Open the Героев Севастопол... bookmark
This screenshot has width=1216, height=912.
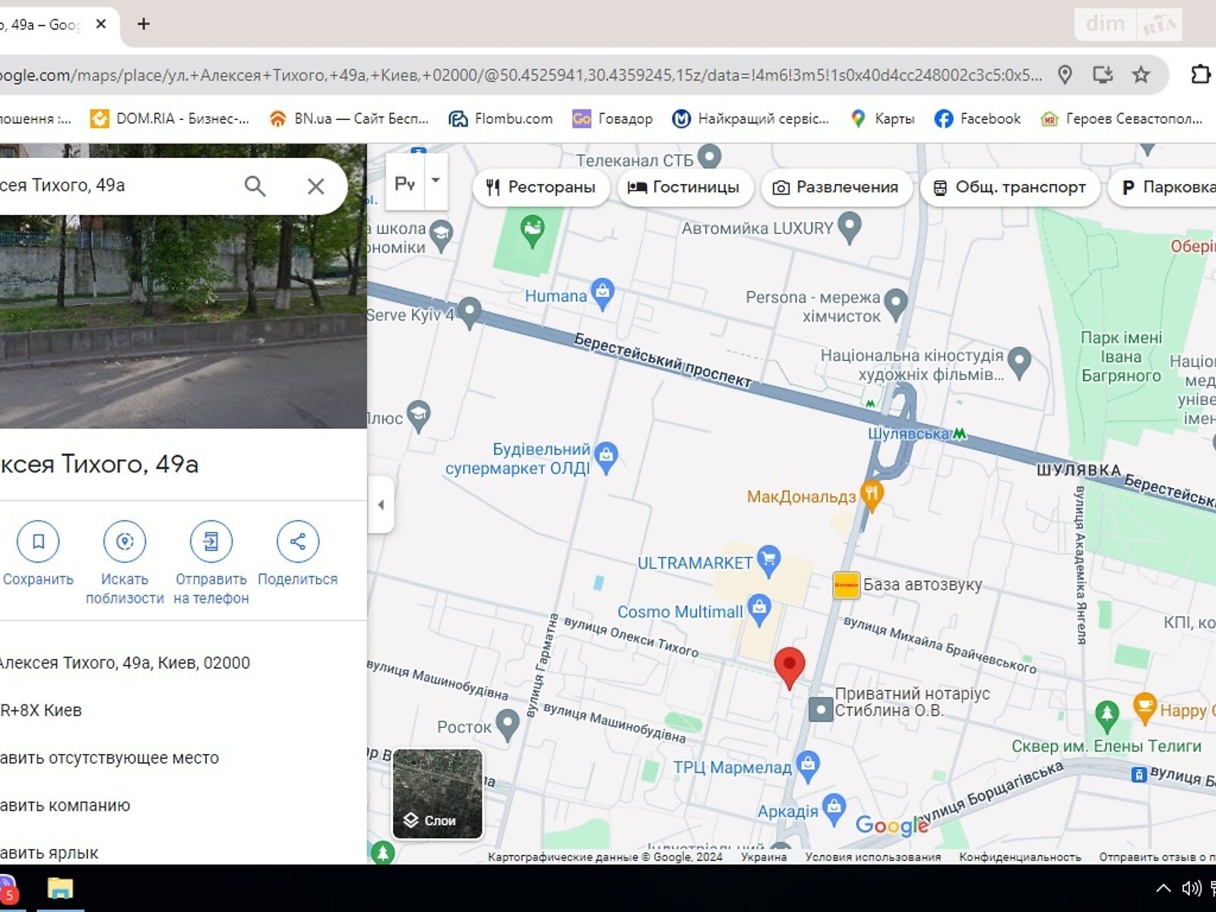1122,119
